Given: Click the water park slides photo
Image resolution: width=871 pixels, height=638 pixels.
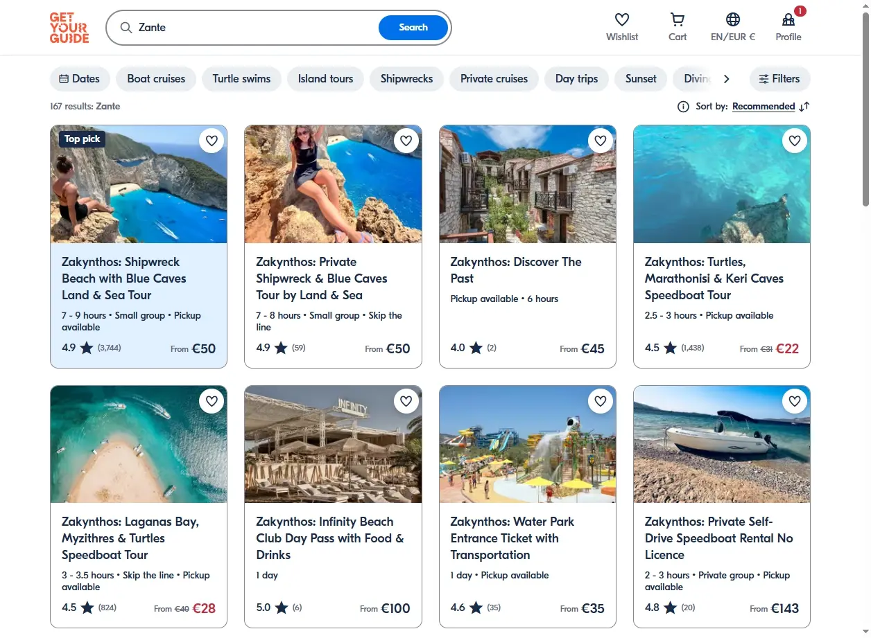Looking at the screenshot, I should point(528,444).
